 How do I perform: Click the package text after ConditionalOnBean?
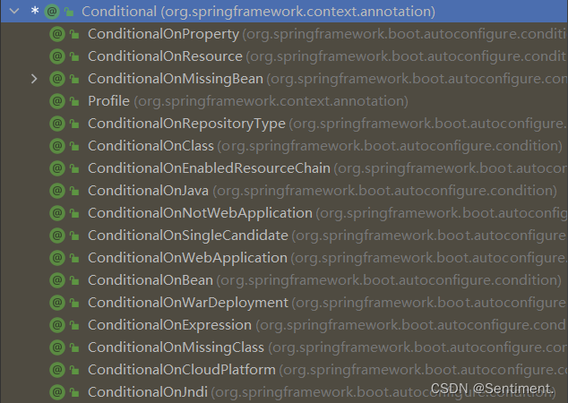point(389,280)
